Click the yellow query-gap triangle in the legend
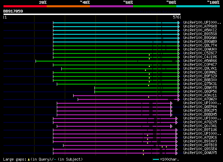The width and height of the screenshot is (223, 162). 29,160
